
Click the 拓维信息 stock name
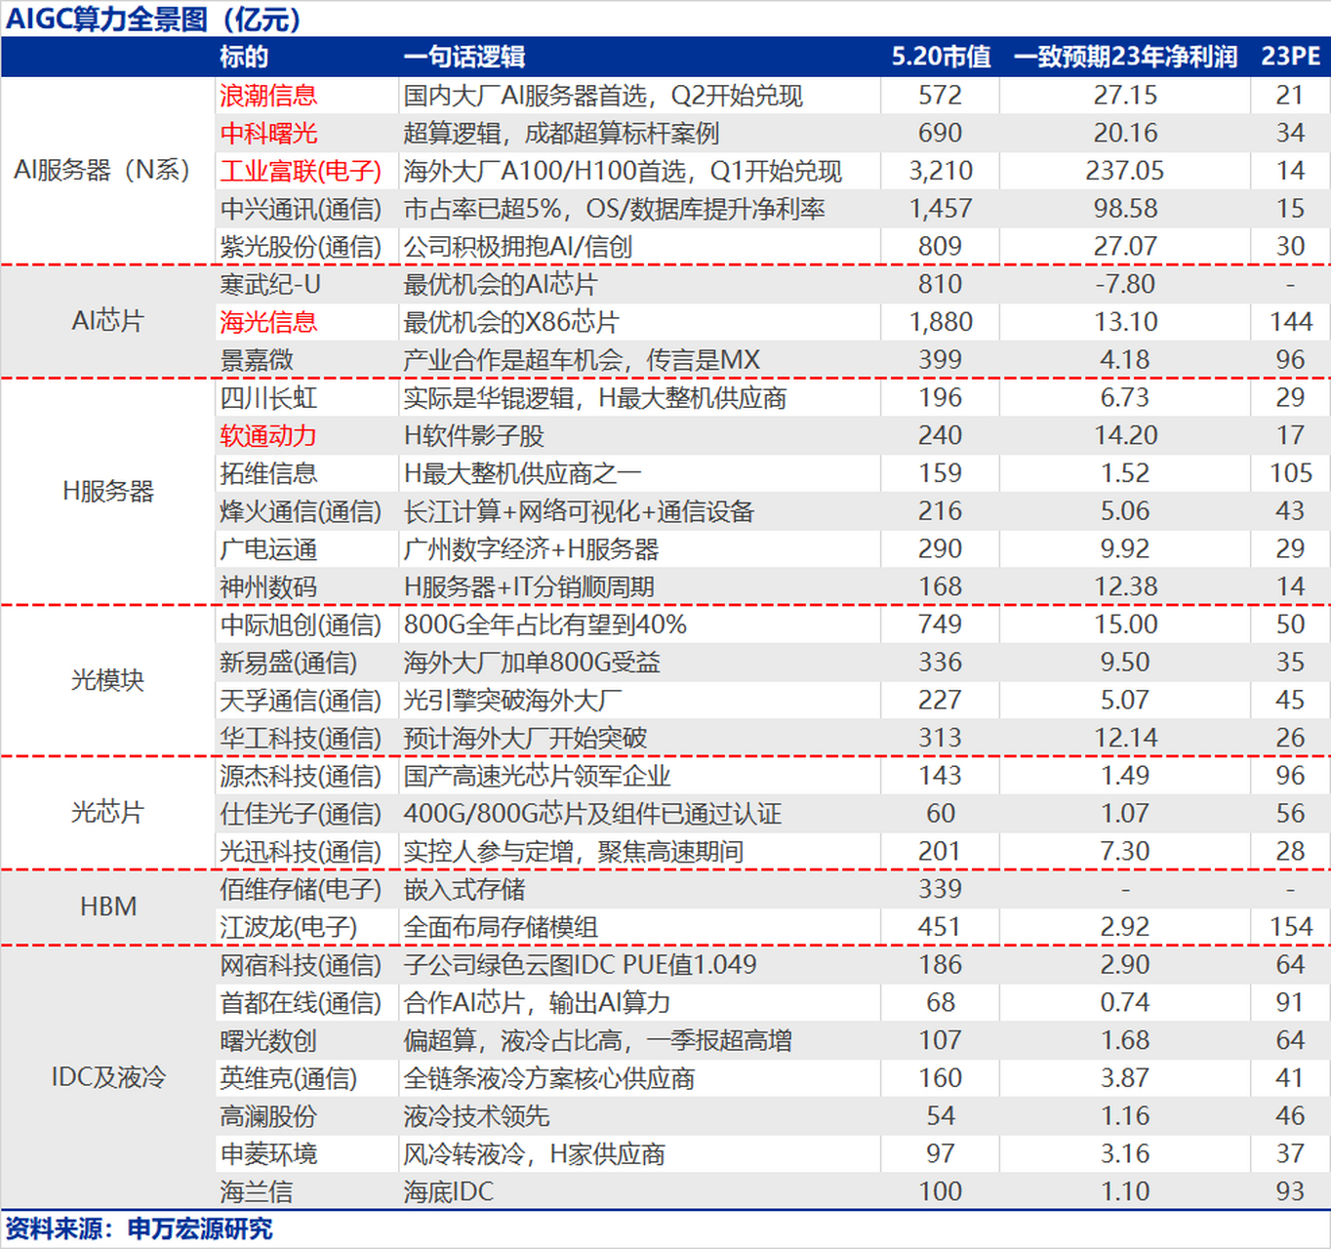268,473
